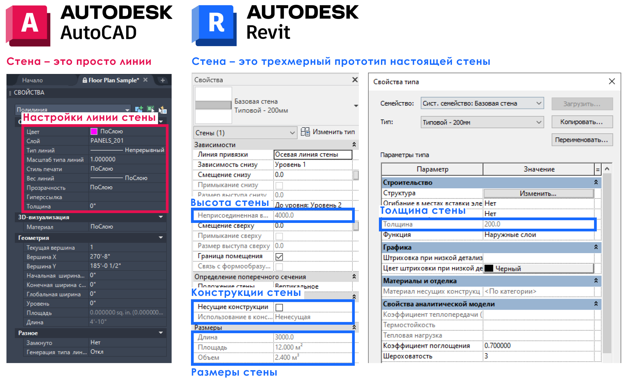Collapse the 3D-визуализация section in AutoCAD
The width and height of the screenshot is (627, 379).
tap(161, 217)
